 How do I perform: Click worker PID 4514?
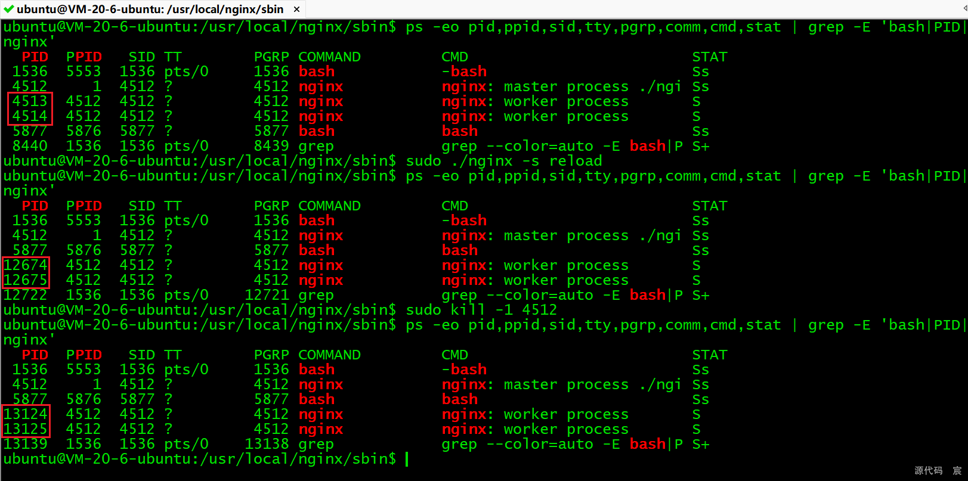click(x=30, y=116)
